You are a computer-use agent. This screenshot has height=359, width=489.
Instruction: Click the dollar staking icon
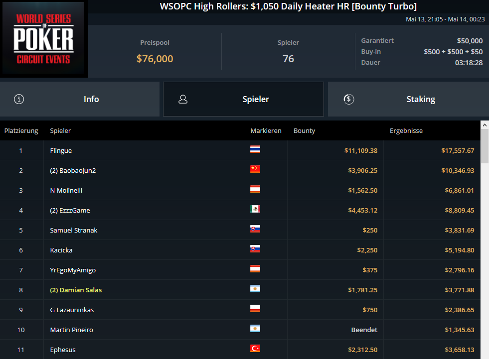coord(348,99)
